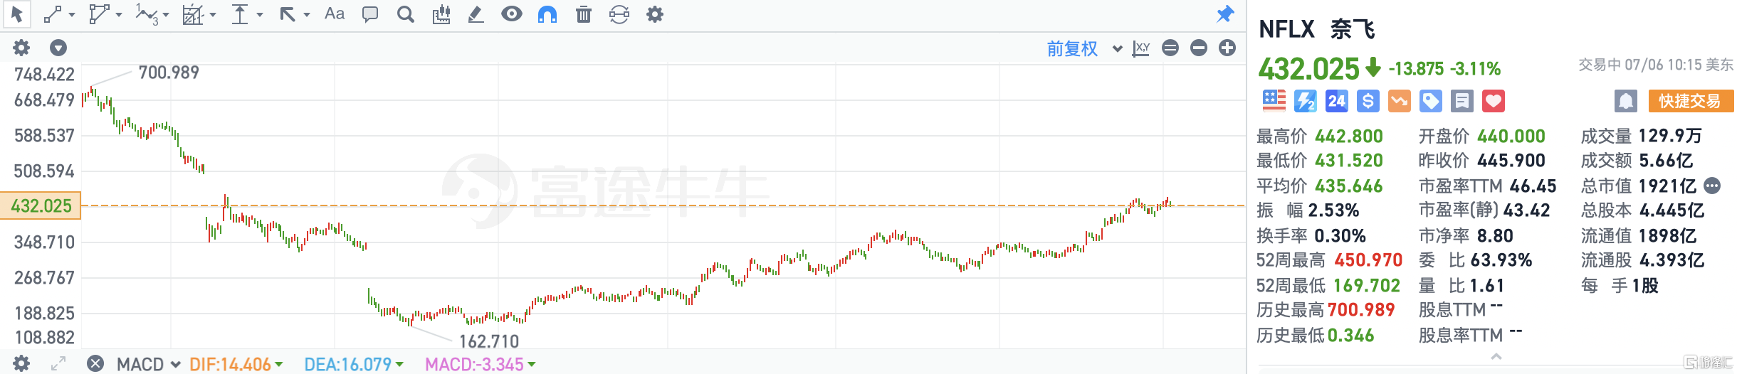
Task: Expand the line drawing tool dropdown arrow
Action: (72, 15)
